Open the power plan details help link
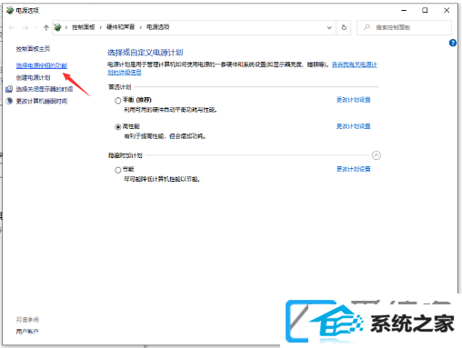462x348 pixels. click(355, 65)
